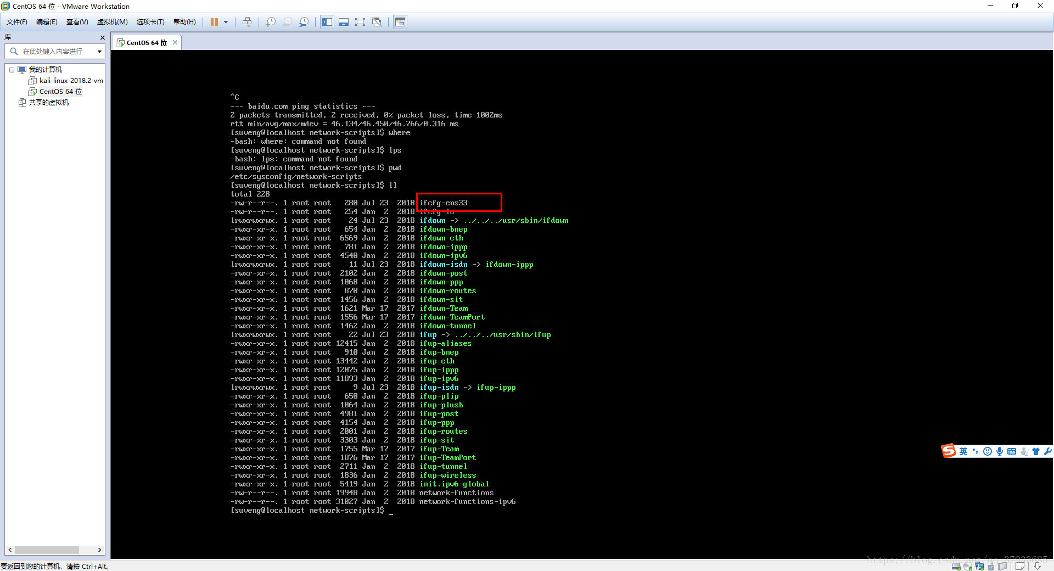Click the network adapter status icon
1054x571 pixels.
[x=979, y=566]
